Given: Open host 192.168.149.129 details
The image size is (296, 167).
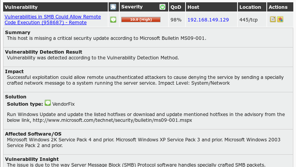Looking at the screenshot, I should (x=208, y=20).
